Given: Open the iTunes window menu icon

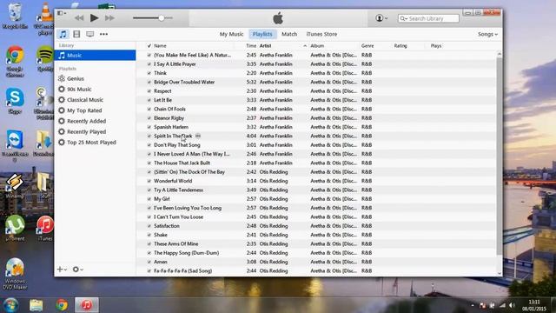Looking at the screenshot, I should 62,13.
